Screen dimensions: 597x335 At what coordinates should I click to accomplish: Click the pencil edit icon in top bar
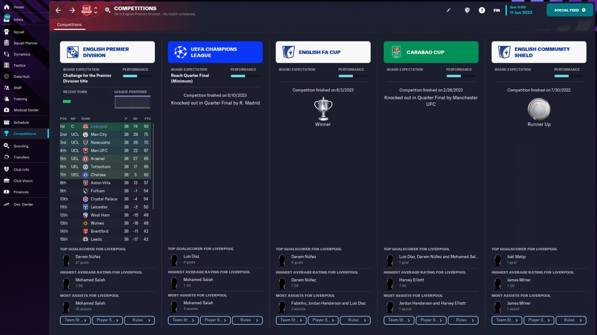(x=449, y=10)
